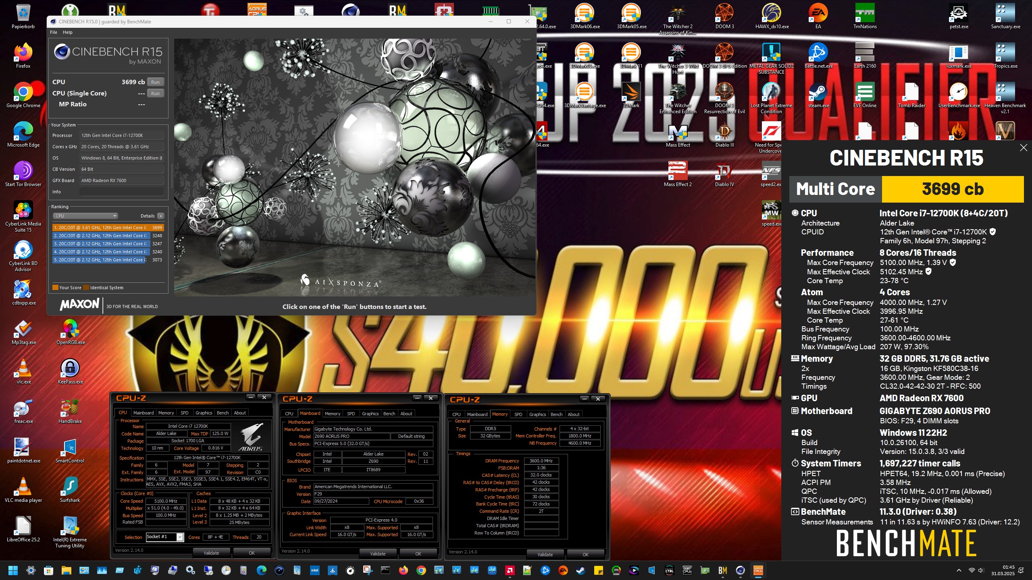The height and width of the screenshot is (580, 1032).
Task: Open About tab in CPU-Z Memory-tab window
Action: coord(574,414)
